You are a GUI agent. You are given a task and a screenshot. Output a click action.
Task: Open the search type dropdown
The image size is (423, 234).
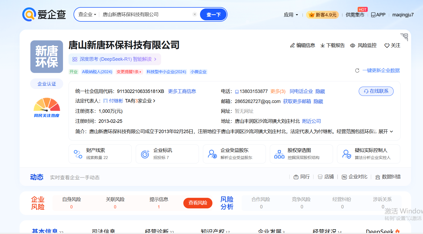click(87, 15)
